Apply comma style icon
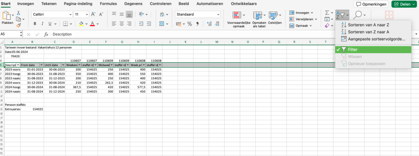Image resolution: width=419 pixels, height=156 pixels. pyautogui.click(x=198, y=24)
